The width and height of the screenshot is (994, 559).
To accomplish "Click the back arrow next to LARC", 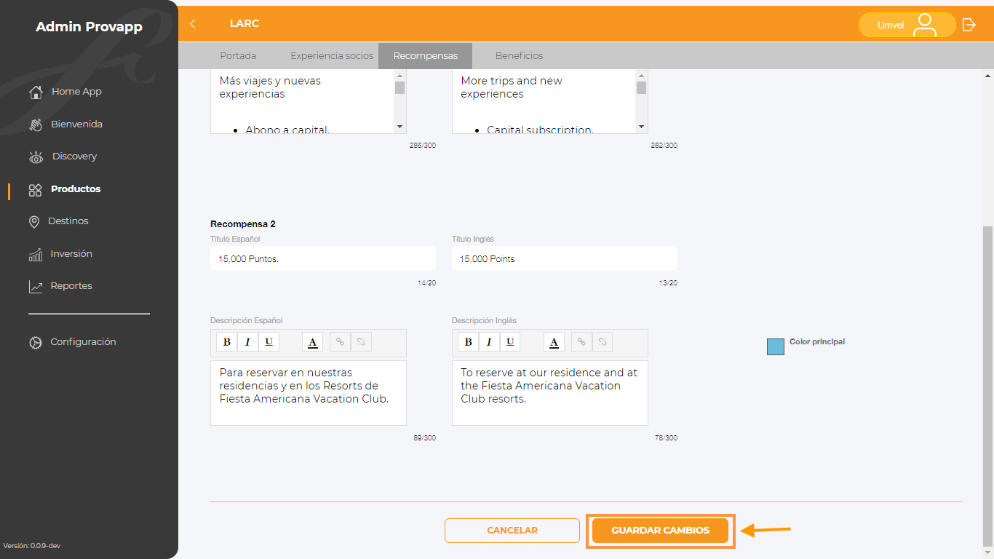I will (x=193, y=23).
